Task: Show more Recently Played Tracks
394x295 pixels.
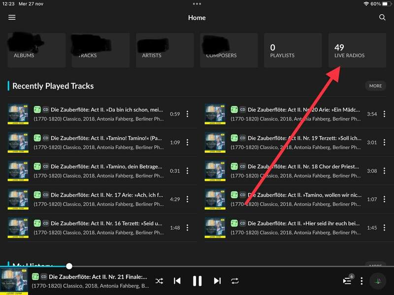Action: 375,86
